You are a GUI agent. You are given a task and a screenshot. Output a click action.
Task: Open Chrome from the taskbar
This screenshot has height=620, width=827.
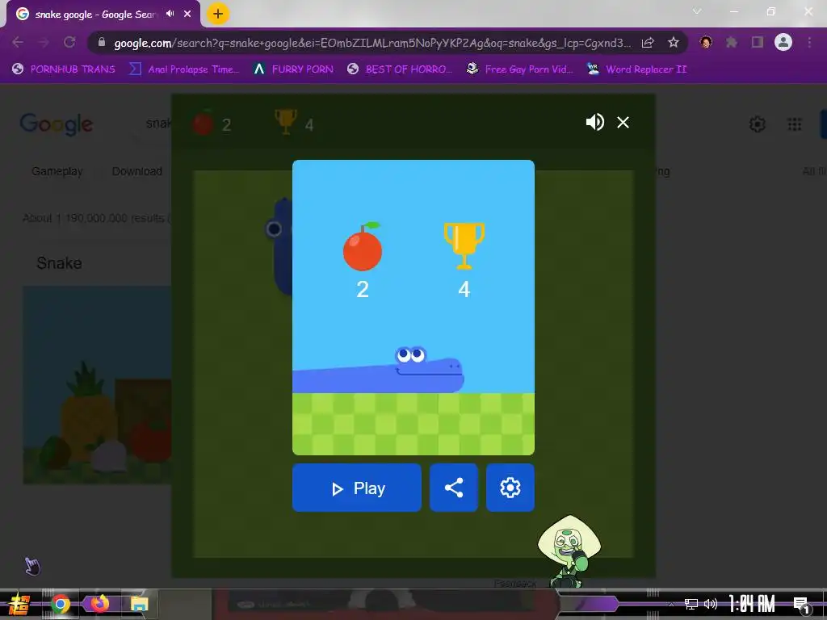(60, 604)
